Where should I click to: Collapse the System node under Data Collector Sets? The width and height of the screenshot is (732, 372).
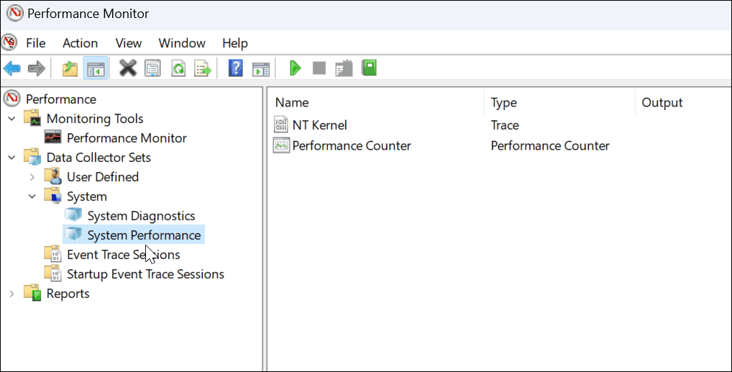(x=32, y=196)
